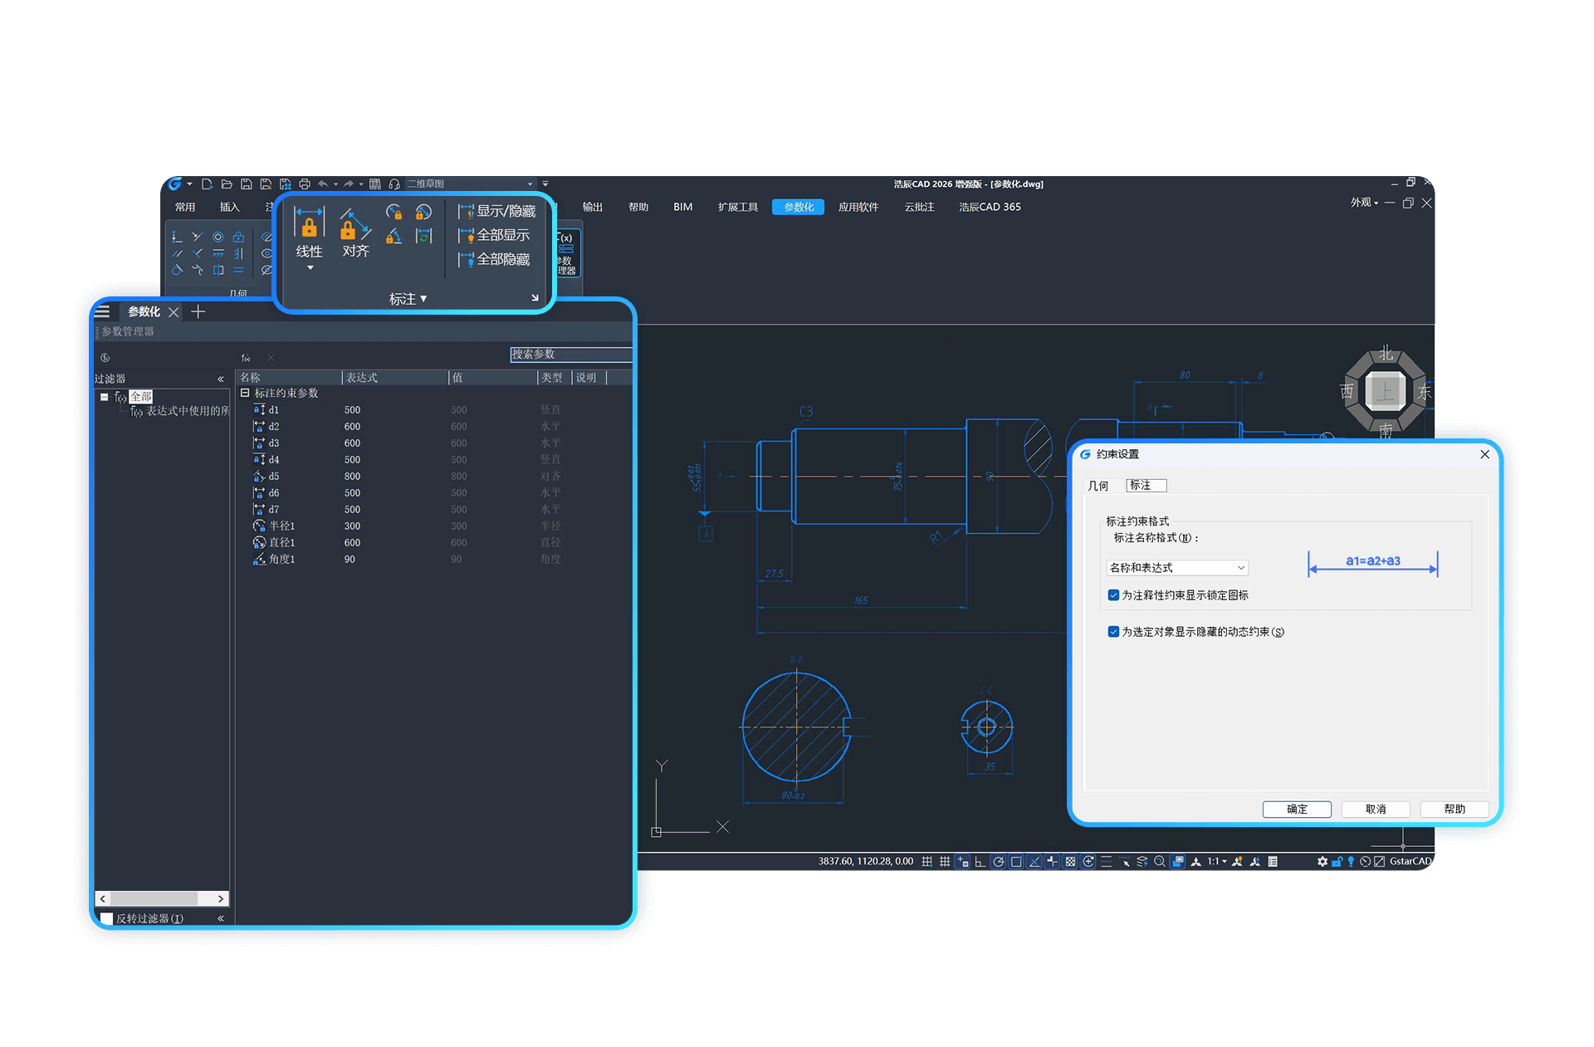
Task: Click the 确定 button
Action: pos(1296,809)
